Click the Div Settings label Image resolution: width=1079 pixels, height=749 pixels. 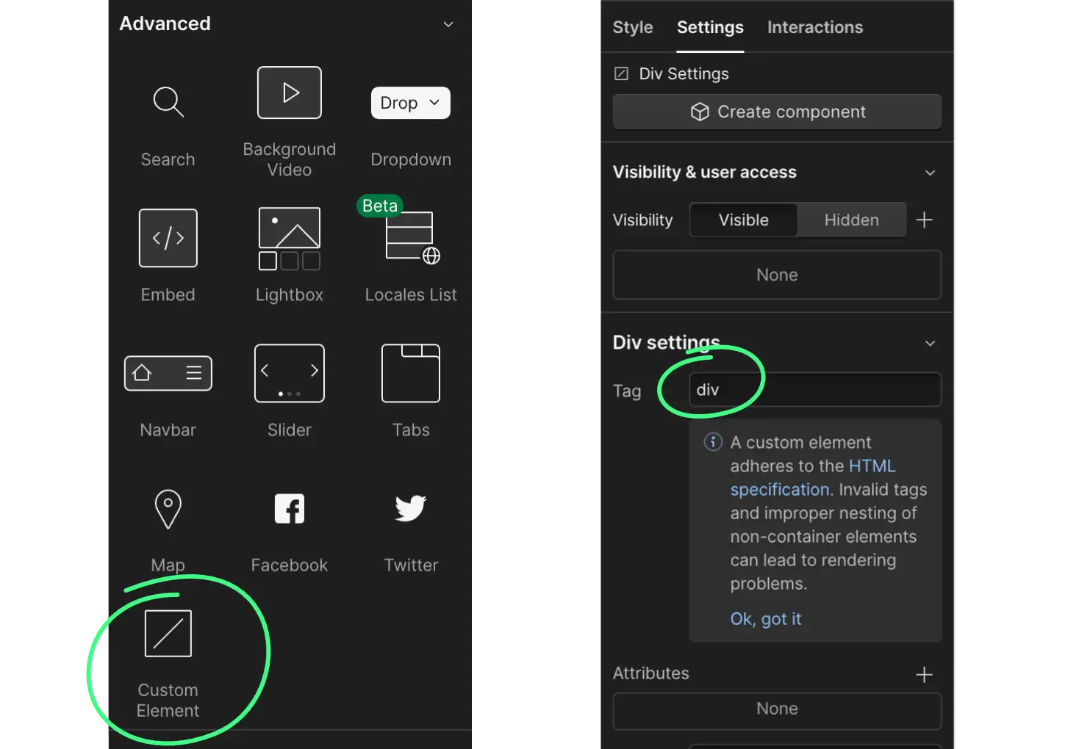pos(684,73)
